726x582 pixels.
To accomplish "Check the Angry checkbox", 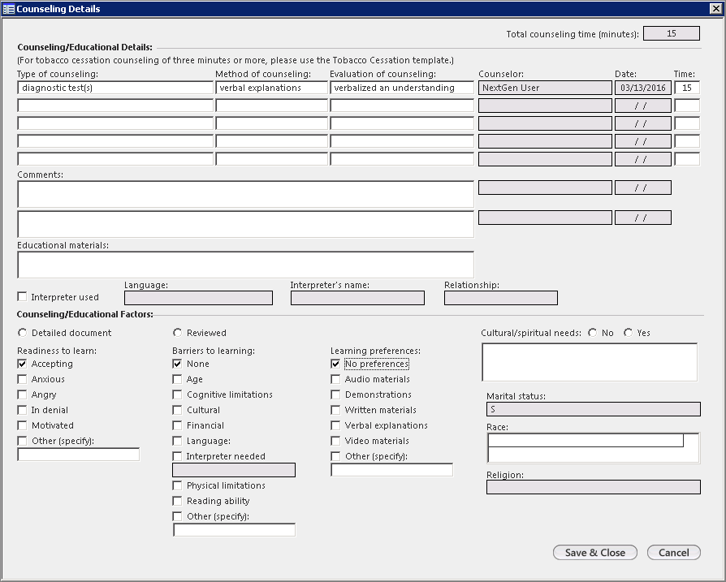I will tap(22, 394).
